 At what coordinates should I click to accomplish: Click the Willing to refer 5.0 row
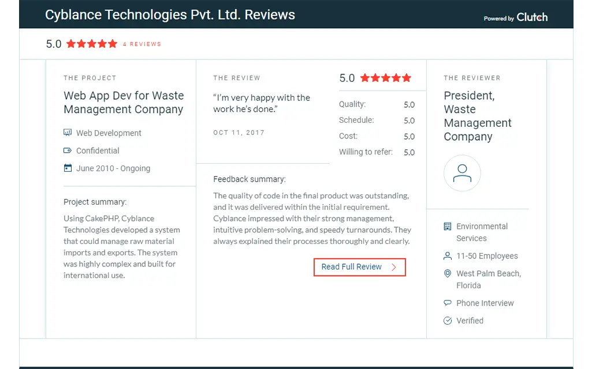pos(377,152)
